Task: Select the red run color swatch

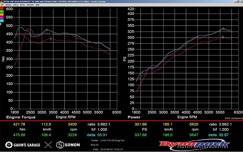Action: click(2, 9)
